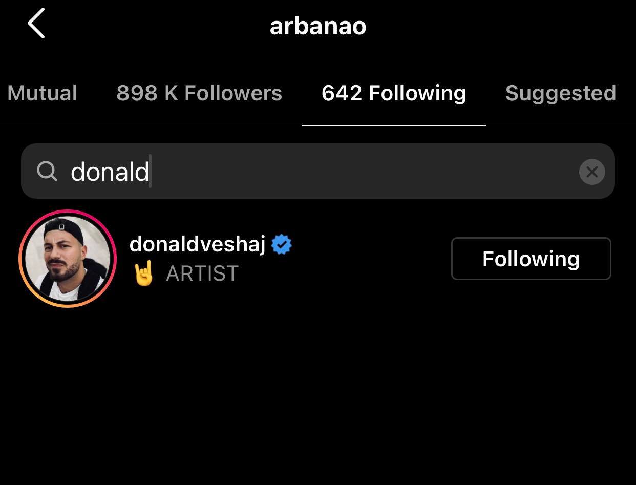Screen dimensions: 636x485
Task: Tap the blue verified badge beside donaldveshaj
Action: (x=282, y=244)
